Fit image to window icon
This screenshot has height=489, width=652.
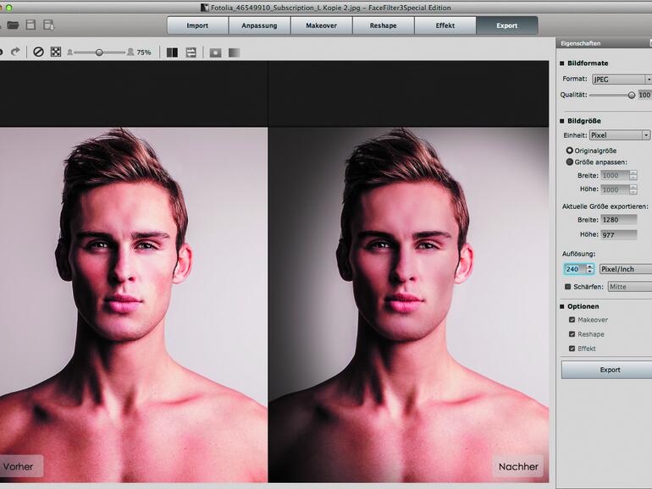pyautogui.click(x=56, y=52)
